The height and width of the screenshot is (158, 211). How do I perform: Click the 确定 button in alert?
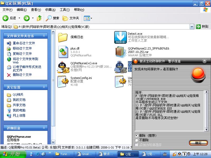coord(198,143)
